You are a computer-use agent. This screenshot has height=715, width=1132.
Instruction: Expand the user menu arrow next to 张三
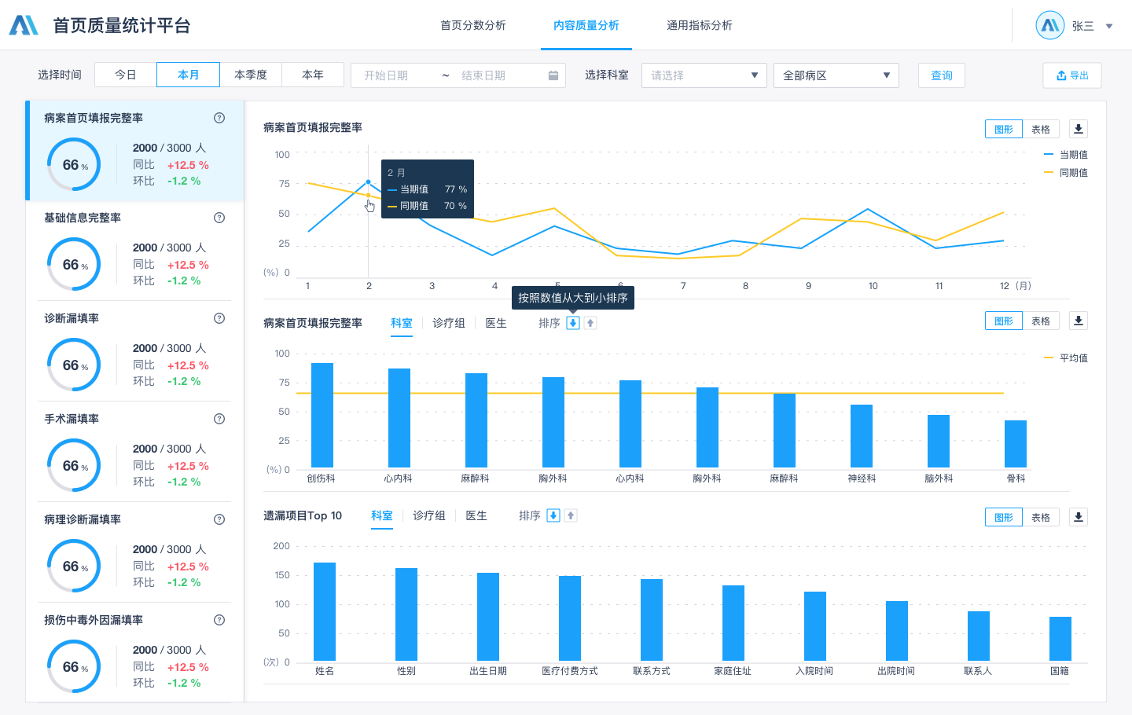click(1109, 26)
